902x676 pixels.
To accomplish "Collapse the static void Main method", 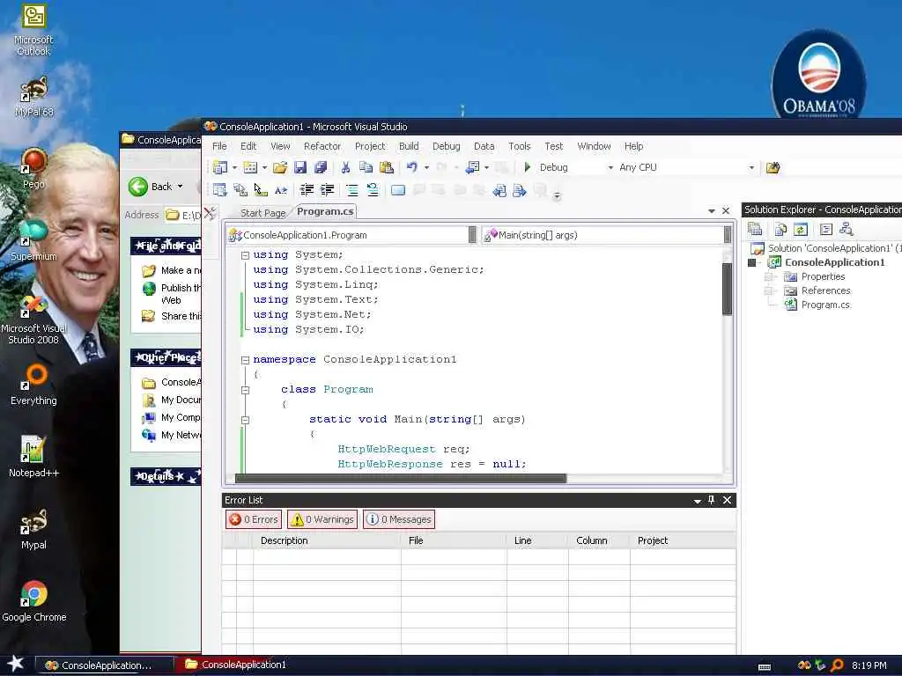I will [245, 420].
